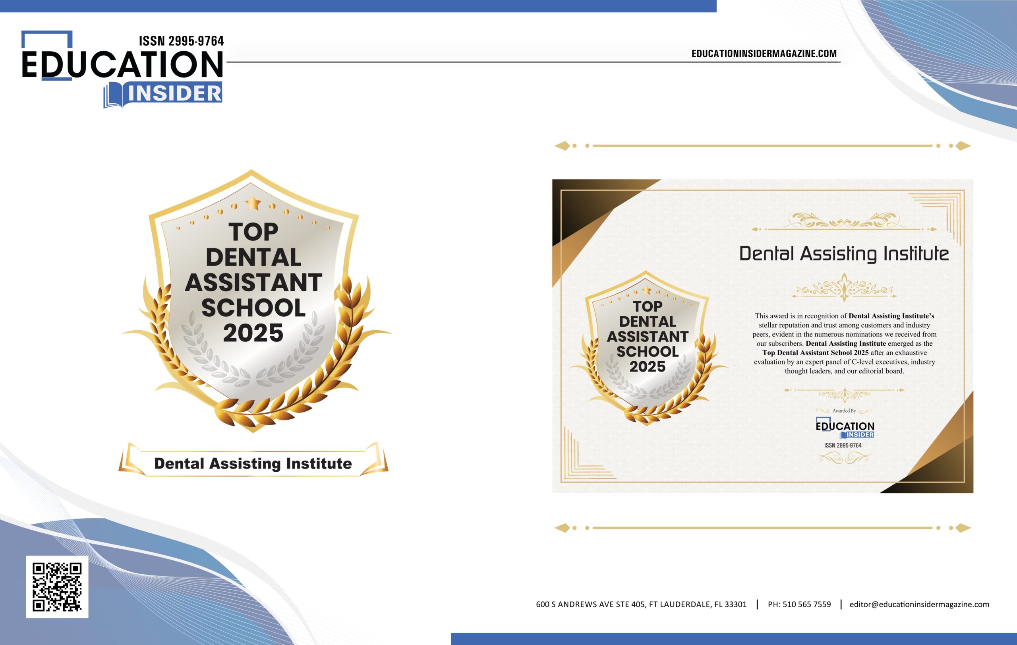Image resolution: width=1017 pixels, height=645 pixels.
Task: Click the ISSN 2995-9764 text in header
Action: (x=181, y=41)
